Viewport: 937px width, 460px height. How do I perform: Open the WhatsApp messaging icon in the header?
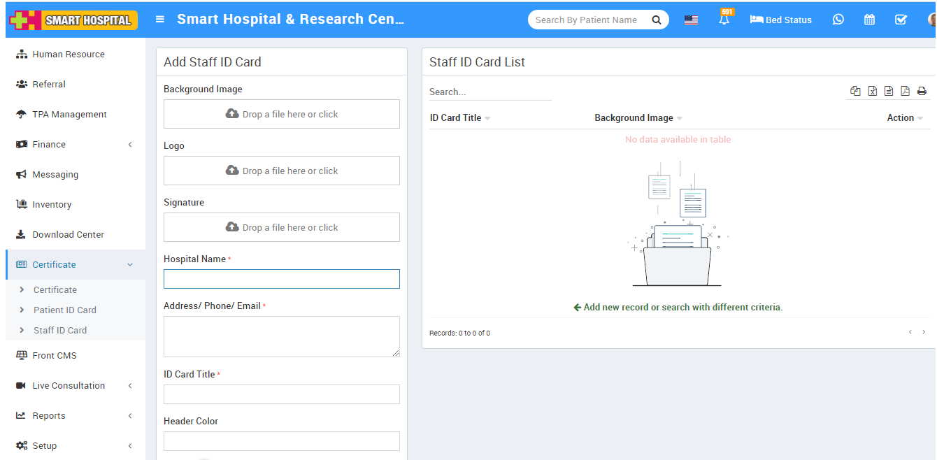click(x=838, y=20)
